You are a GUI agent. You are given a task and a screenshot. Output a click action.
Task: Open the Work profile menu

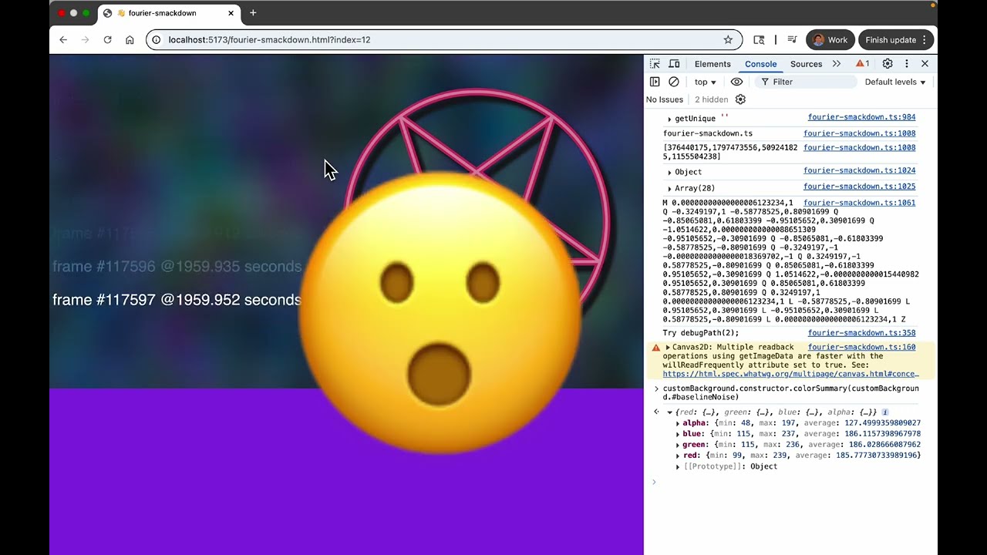(x=830, y=40)
